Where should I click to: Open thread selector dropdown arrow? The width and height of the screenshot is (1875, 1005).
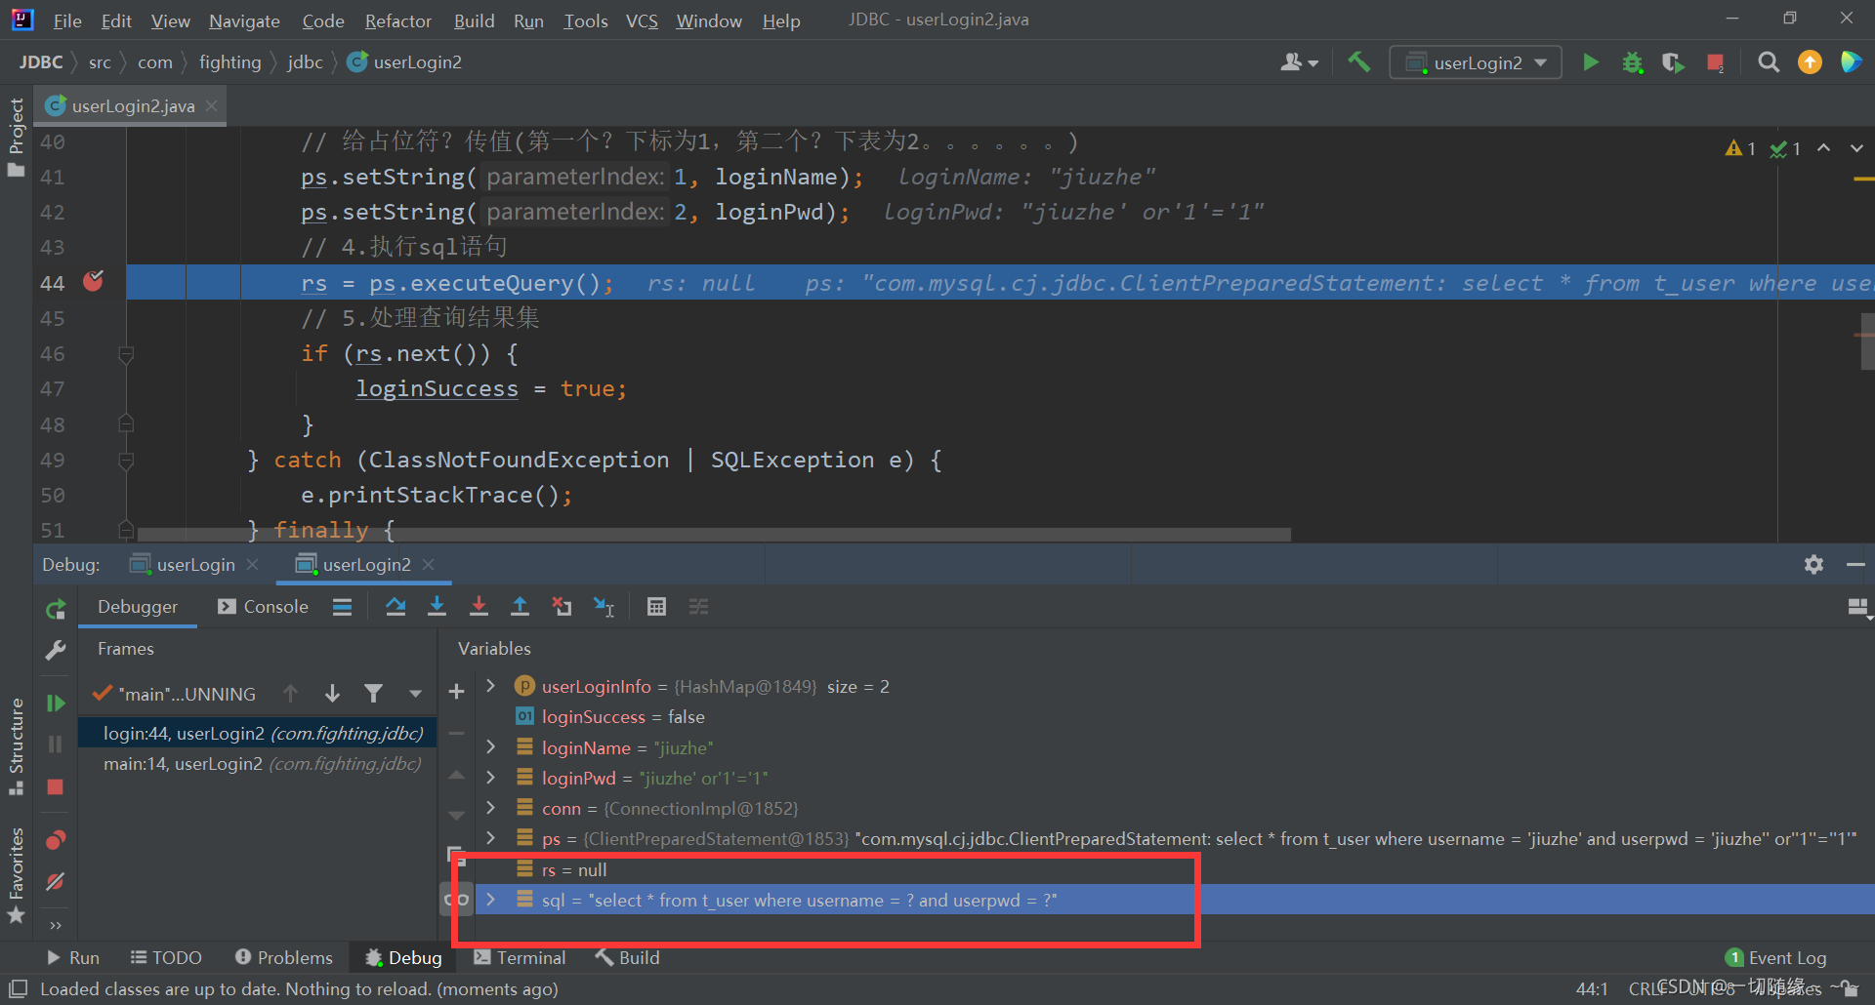[415, 694]
